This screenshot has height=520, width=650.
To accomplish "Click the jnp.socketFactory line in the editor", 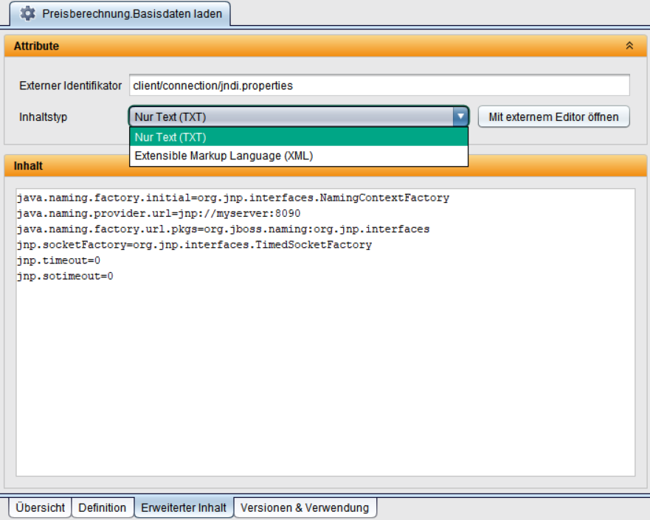I will (x=193, y=245).
